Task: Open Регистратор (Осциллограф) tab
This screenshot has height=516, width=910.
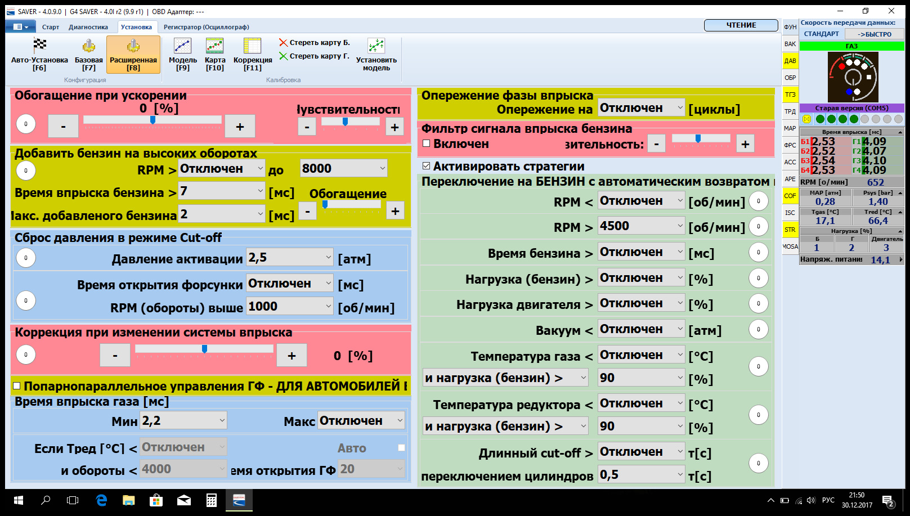Action: (x=207, y=27)
